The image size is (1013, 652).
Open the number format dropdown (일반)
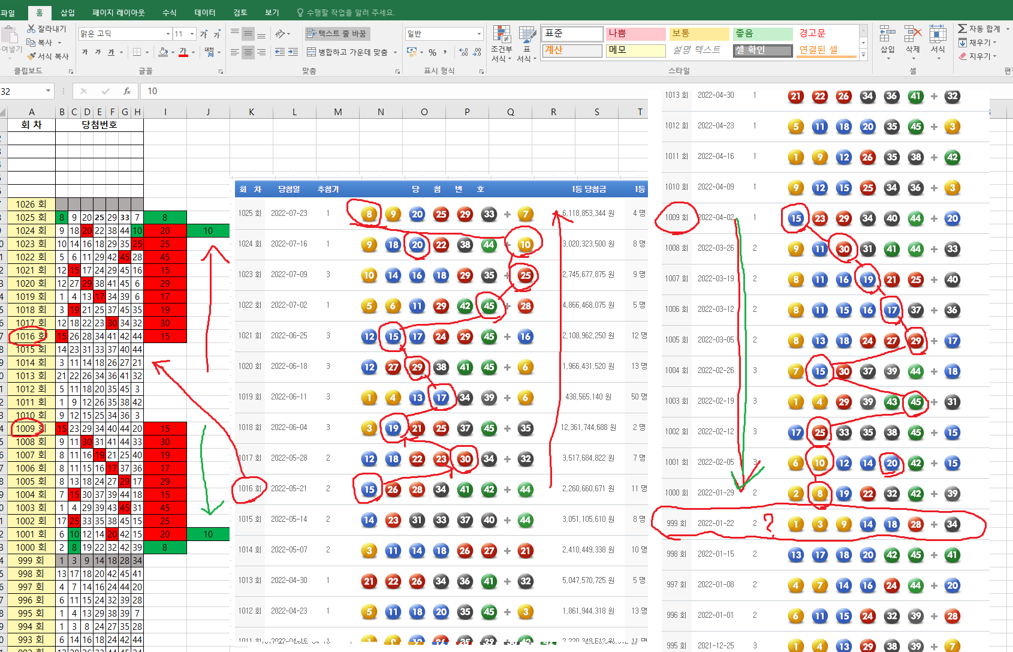[x=479, y=34]
